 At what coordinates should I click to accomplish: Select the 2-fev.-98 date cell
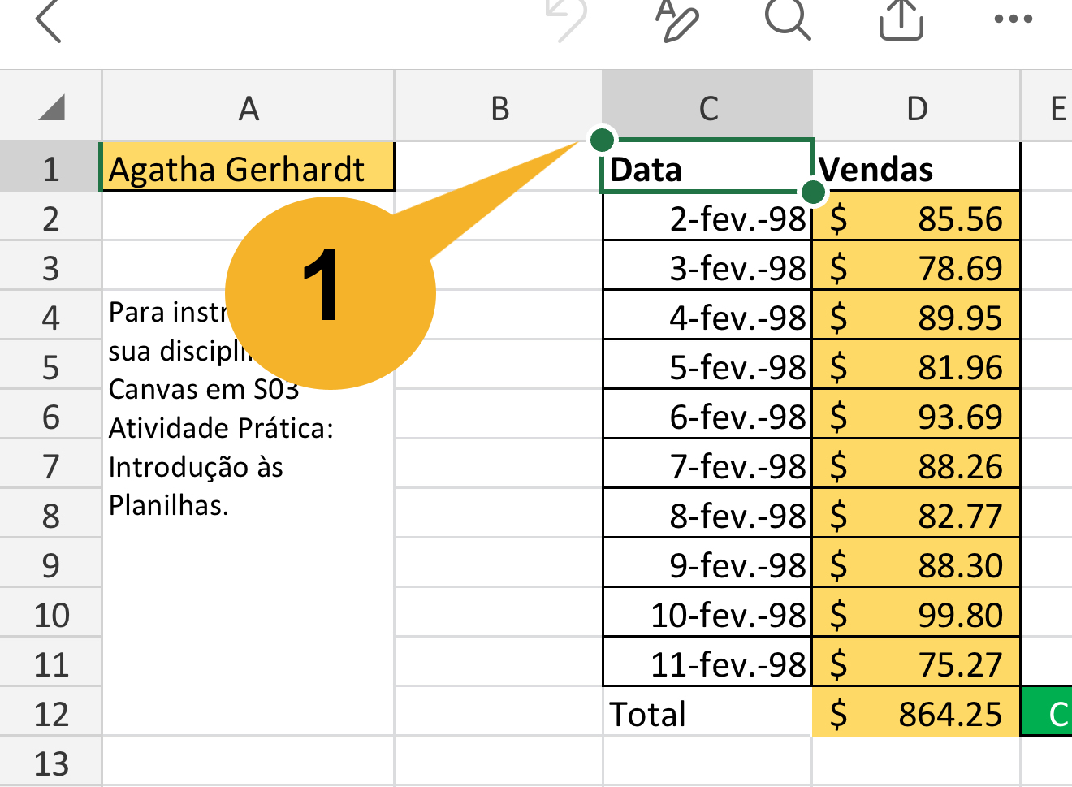point(707,218)
